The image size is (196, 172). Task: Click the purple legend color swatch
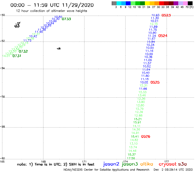point(176,3)
